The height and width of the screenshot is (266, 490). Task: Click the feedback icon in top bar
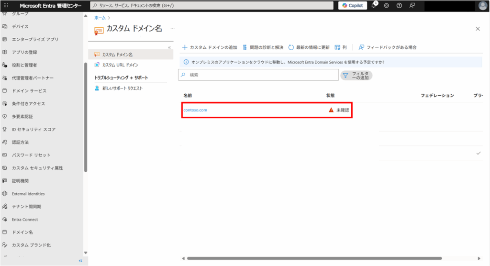412,5
